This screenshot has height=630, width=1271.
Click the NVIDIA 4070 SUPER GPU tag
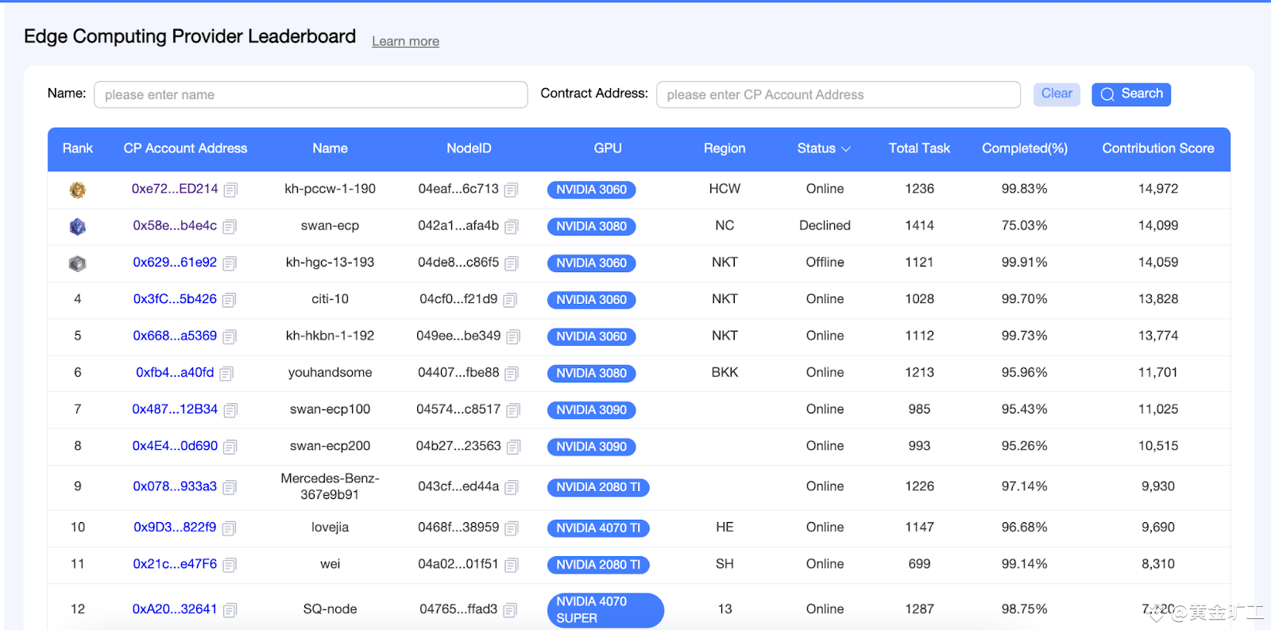(x=605, y=609)
